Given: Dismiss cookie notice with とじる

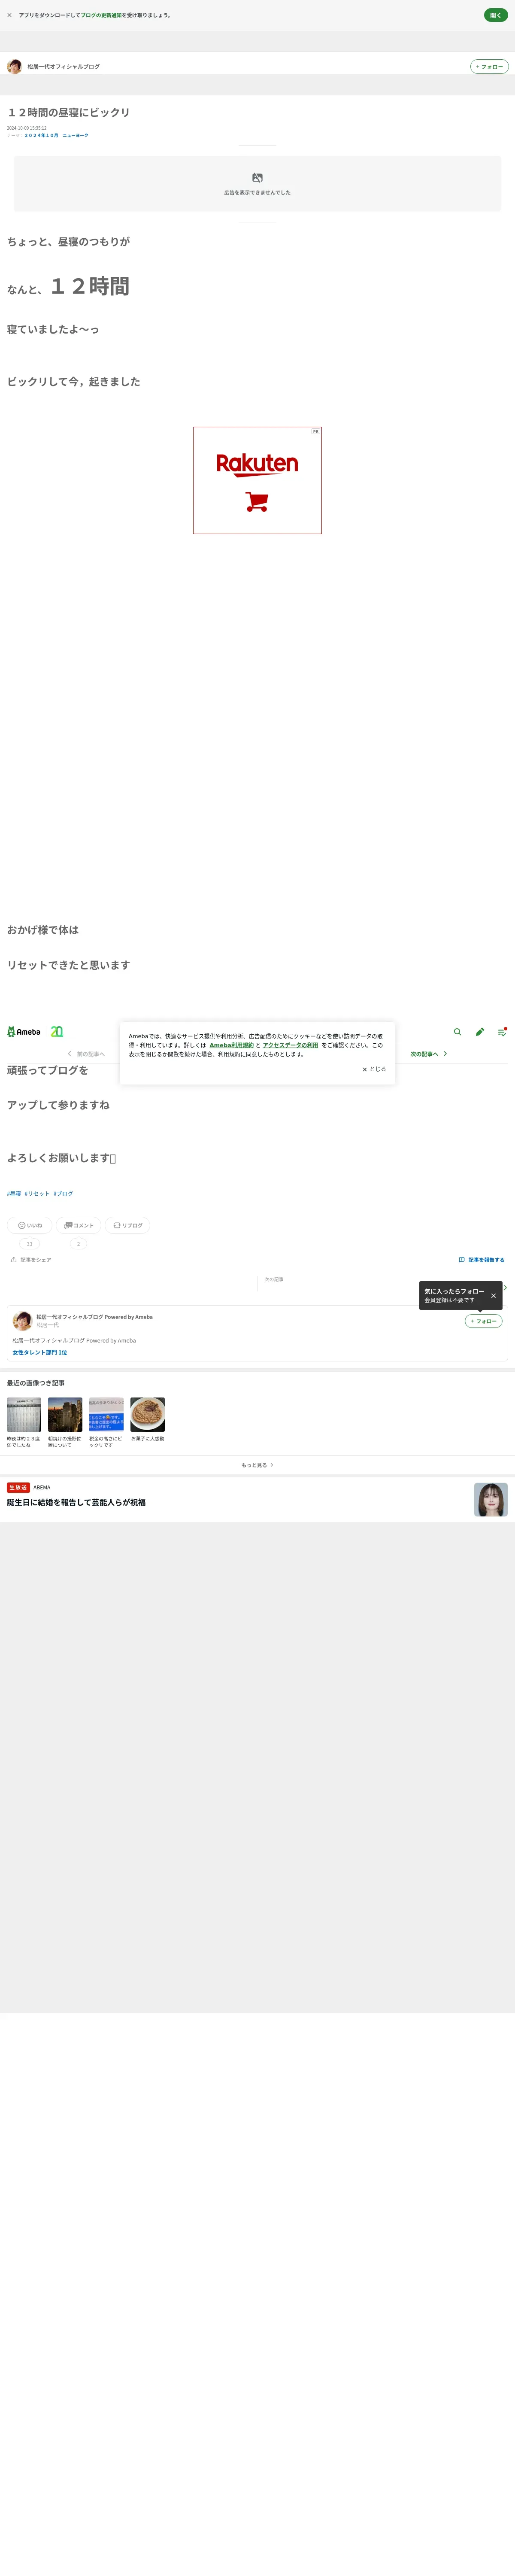Looking at the screenshot, I should tap(374, 1069).
